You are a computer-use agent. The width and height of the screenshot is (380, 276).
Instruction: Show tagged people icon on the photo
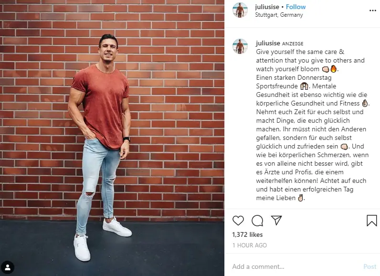[x=8, y=267]
